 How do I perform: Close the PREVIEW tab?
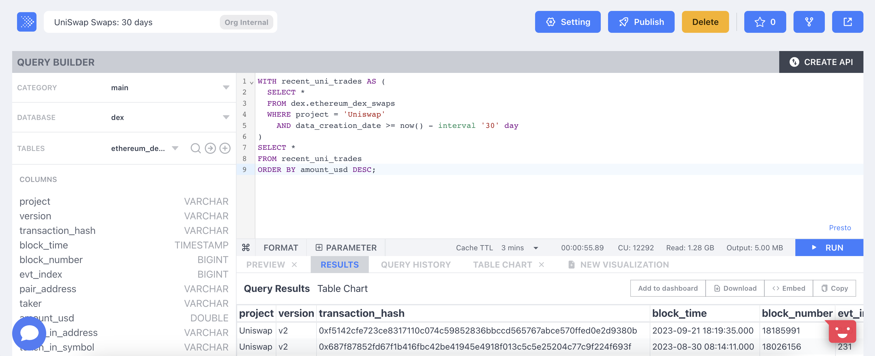pyautogui.click(x=294, y=265)
